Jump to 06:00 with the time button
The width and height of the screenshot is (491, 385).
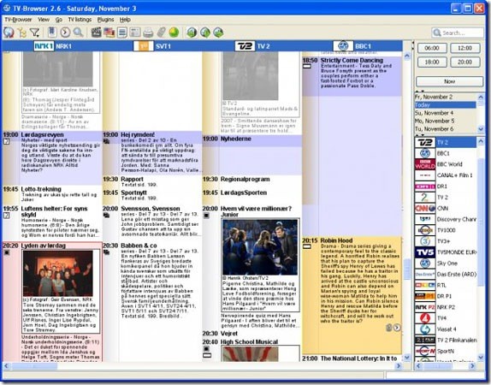[x=432, y=48]
